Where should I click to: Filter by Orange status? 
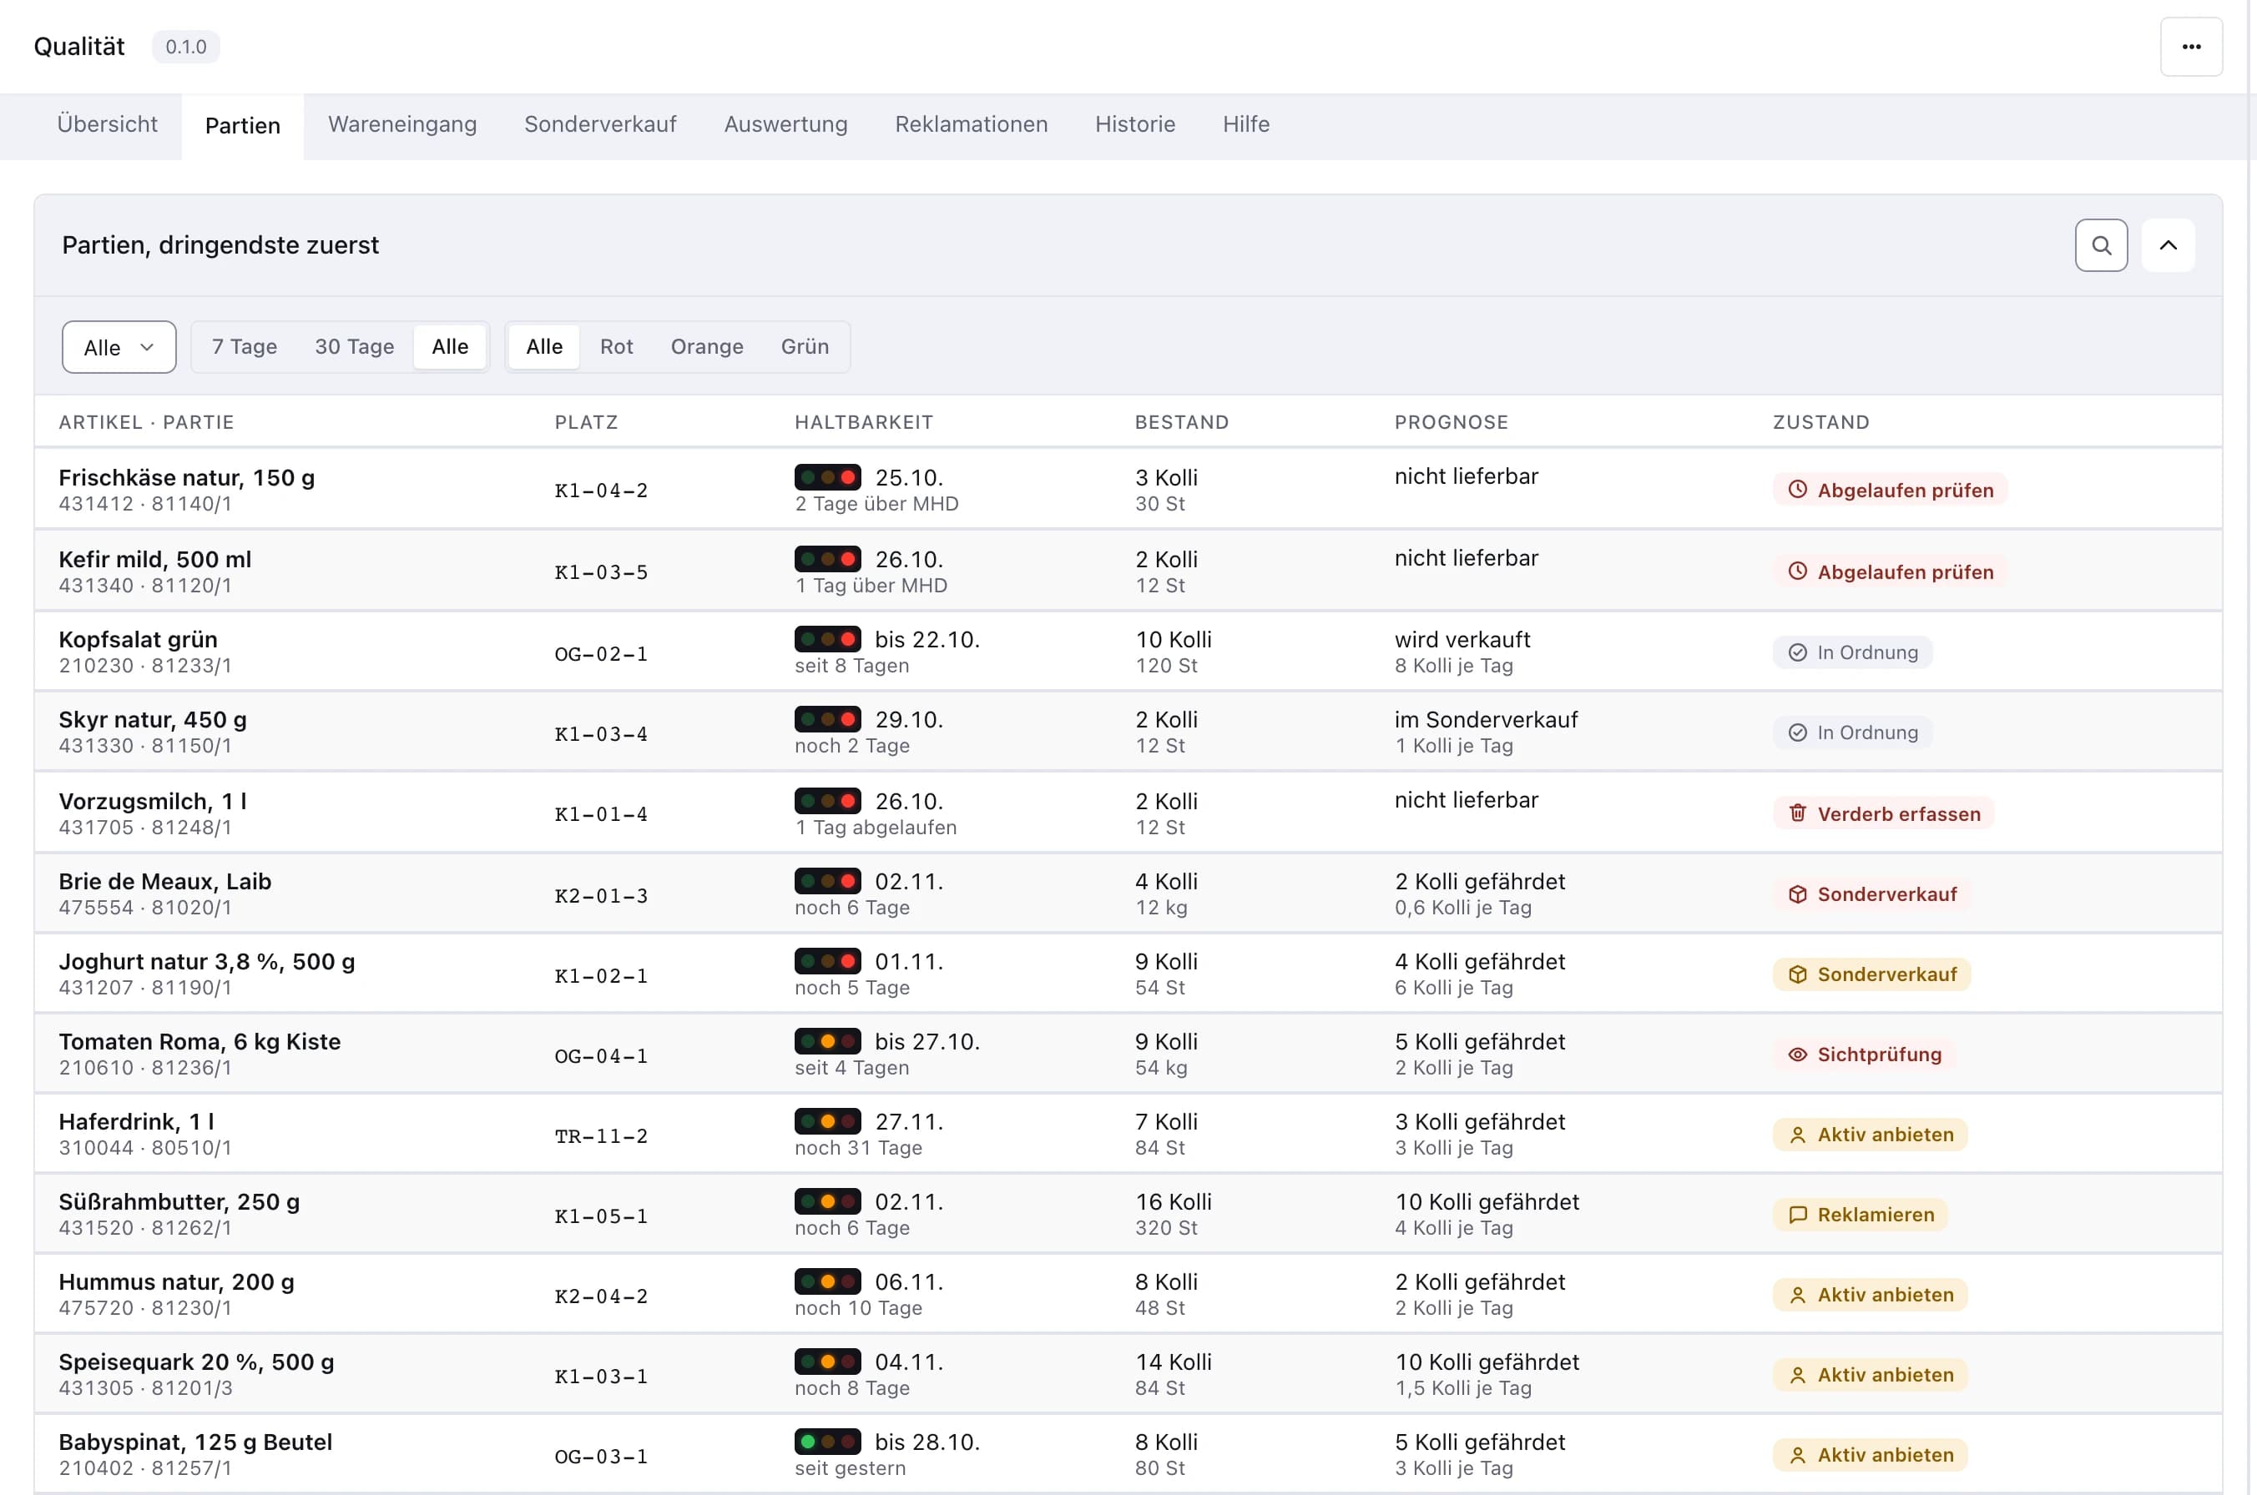706,346
